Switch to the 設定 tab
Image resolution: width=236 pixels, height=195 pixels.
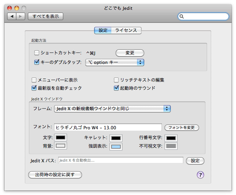(103, 30)
